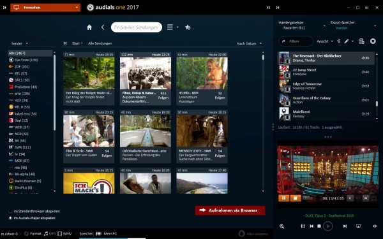The image size is (383, 239).
Task: Skip to next track
Action: click(x=345, y=226)
